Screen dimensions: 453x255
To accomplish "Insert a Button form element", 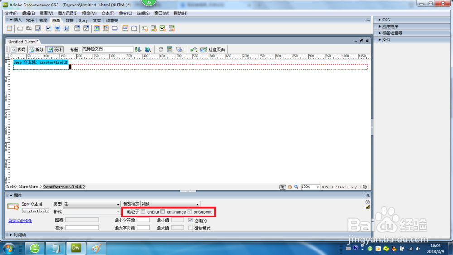I will pos(115,29).
